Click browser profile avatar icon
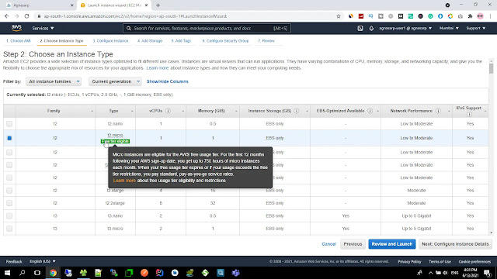The width and height of the screenshot is (497, 279). coord(480,16)
